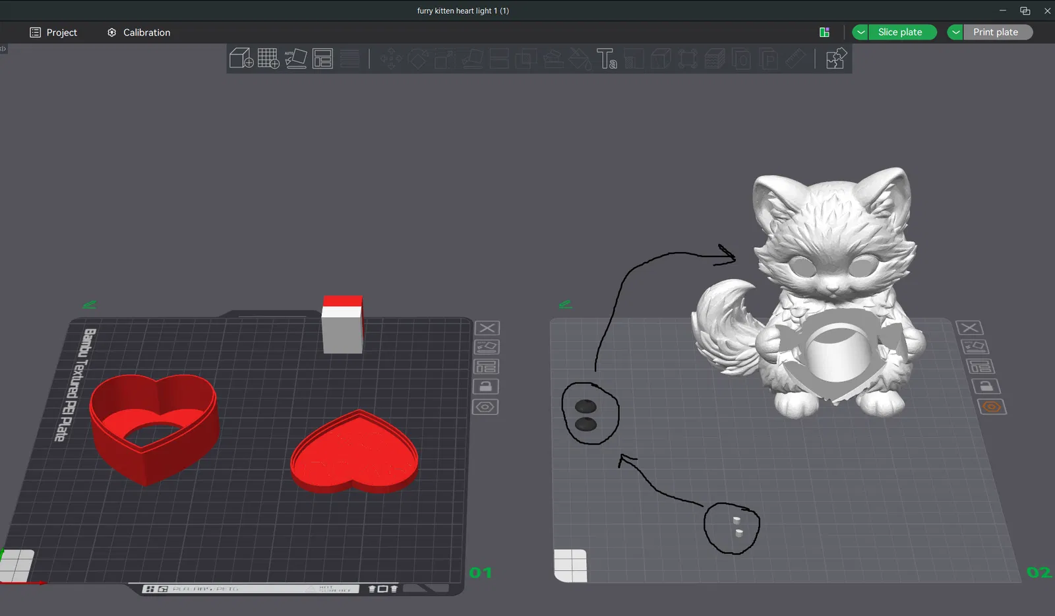Viewport: 1055px width, 616px height.
Task: Open plate 01 settings hexagon icon
Action: pyautogui.click(x=485, y=407)
